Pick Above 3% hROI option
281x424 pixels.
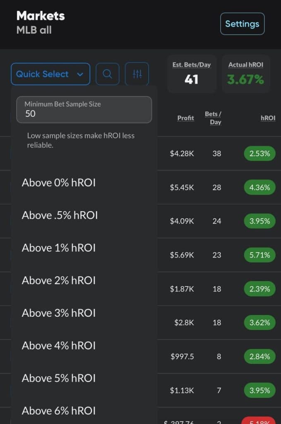coord(59,313)
